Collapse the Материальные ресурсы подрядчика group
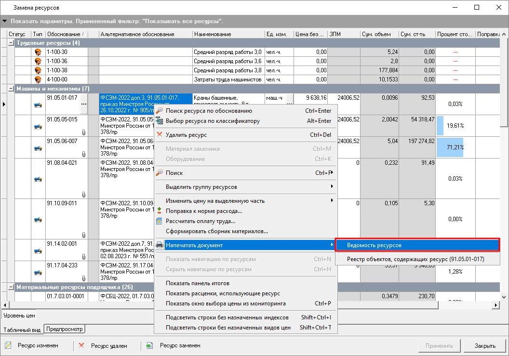Viewport: 509px width, 356px height. [11, 287]
